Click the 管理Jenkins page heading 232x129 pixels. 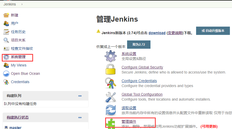tap(117, 19)
